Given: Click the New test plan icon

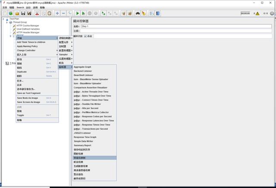Looking at the screenshot, I should pos(4,13).
